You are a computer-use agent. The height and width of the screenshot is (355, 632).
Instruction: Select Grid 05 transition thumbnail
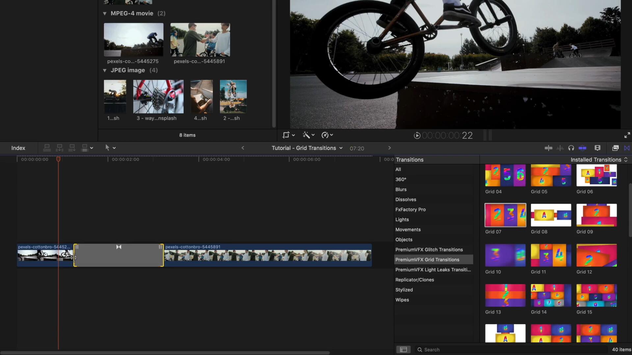pos(551,175)
